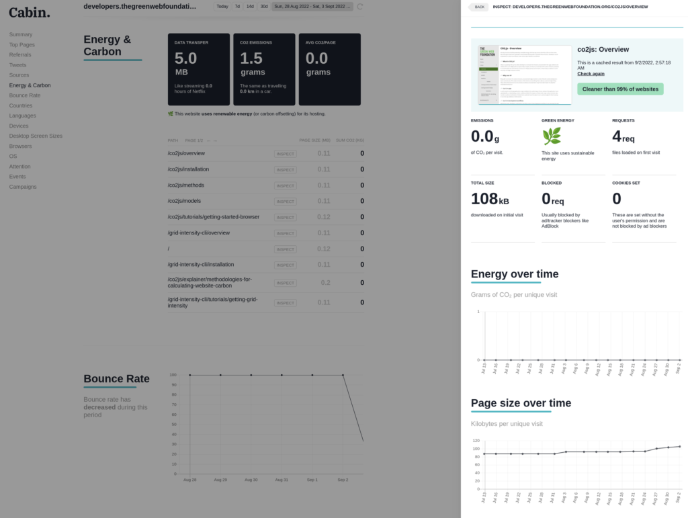Open Referrals in the sidebar
Image resolution: width=688 pixels, height=518 pixels.
click(20, 55)
